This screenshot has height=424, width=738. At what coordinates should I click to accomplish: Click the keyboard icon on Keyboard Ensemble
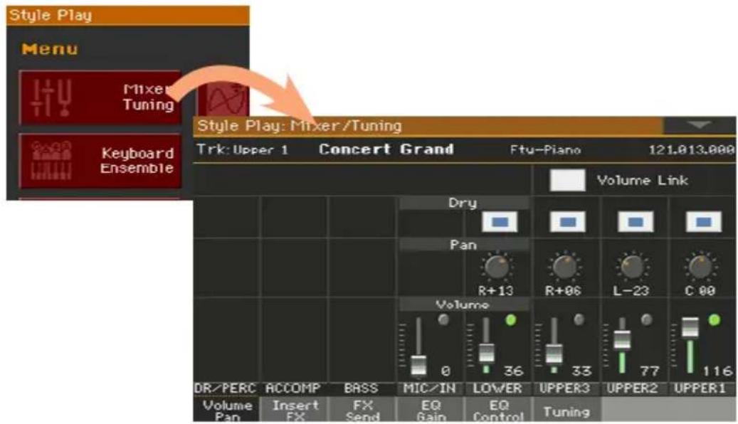[51, 161]
